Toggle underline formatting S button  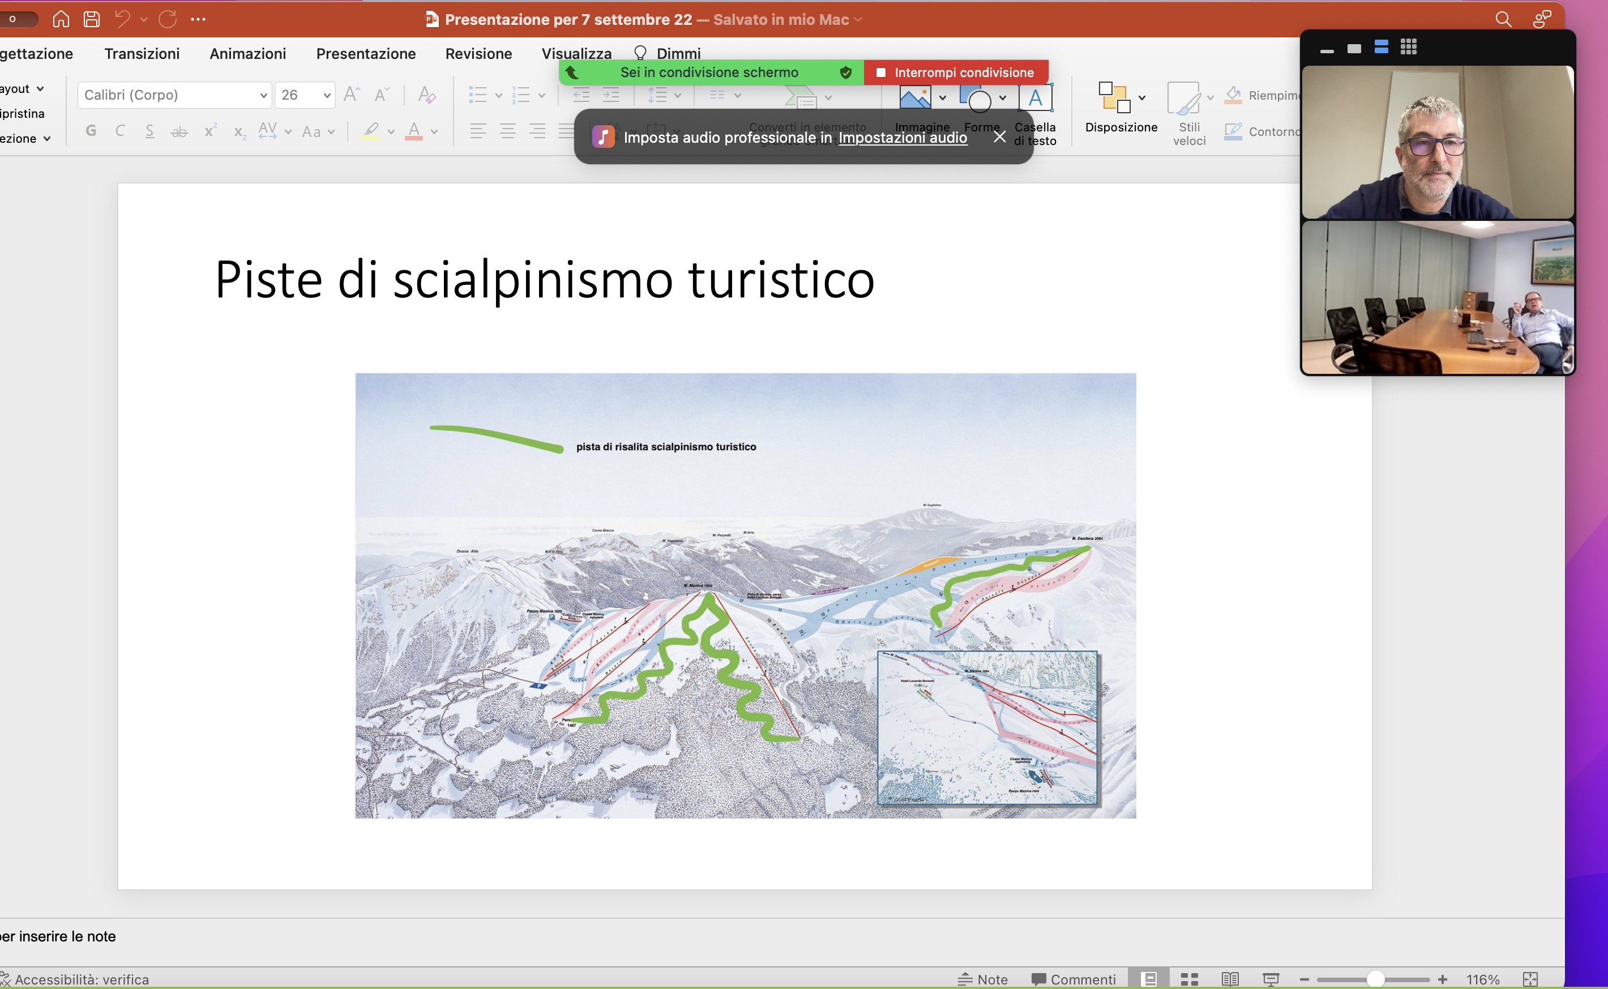point(149,131)
